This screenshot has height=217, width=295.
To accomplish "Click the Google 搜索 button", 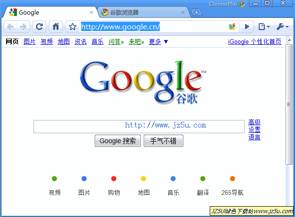I will click(118, 141).
